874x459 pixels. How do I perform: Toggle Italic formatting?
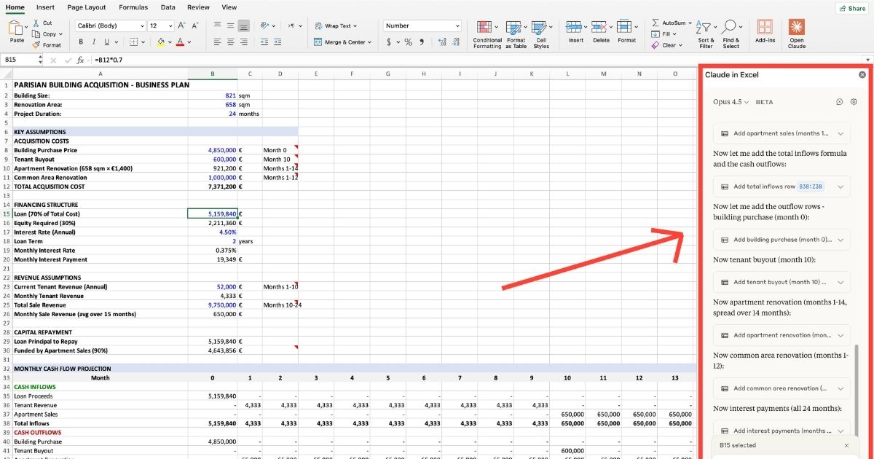pyautogui.click(x=93, y=42)
